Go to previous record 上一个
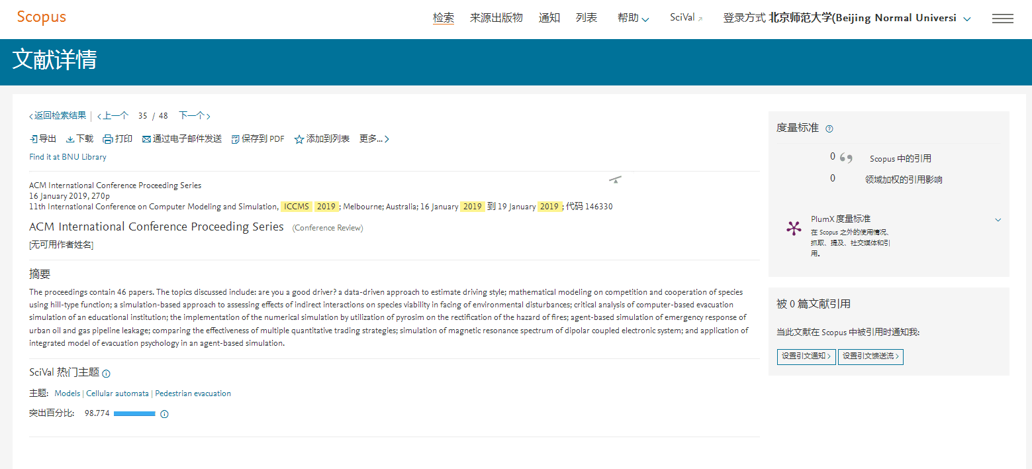This screenshot has height=469, width=1032. click(x=113, y=116)
